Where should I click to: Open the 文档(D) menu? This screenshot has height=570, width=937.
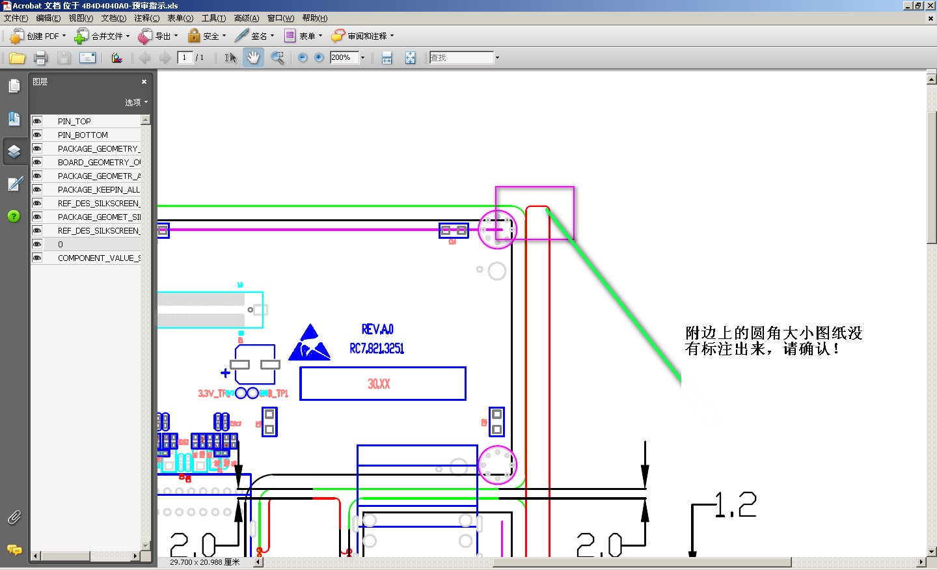tap(114, 18)
